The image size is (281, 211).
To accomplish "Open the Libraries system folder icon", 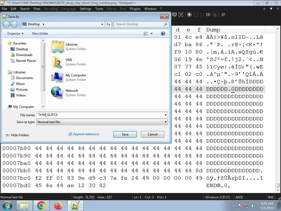I will click(57, 47).
